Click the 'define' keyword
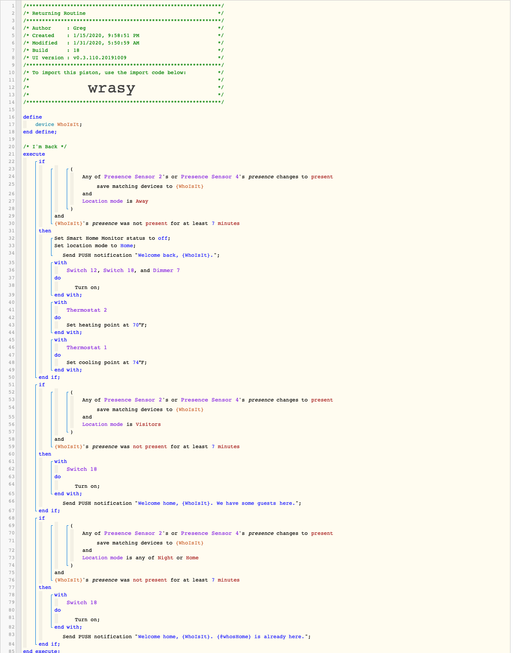The image size is (514, 653). (x=33, y=117)
